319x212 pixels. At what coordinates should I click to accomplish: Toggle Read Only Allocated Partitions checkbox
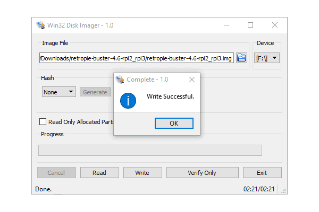coord(43,122)
